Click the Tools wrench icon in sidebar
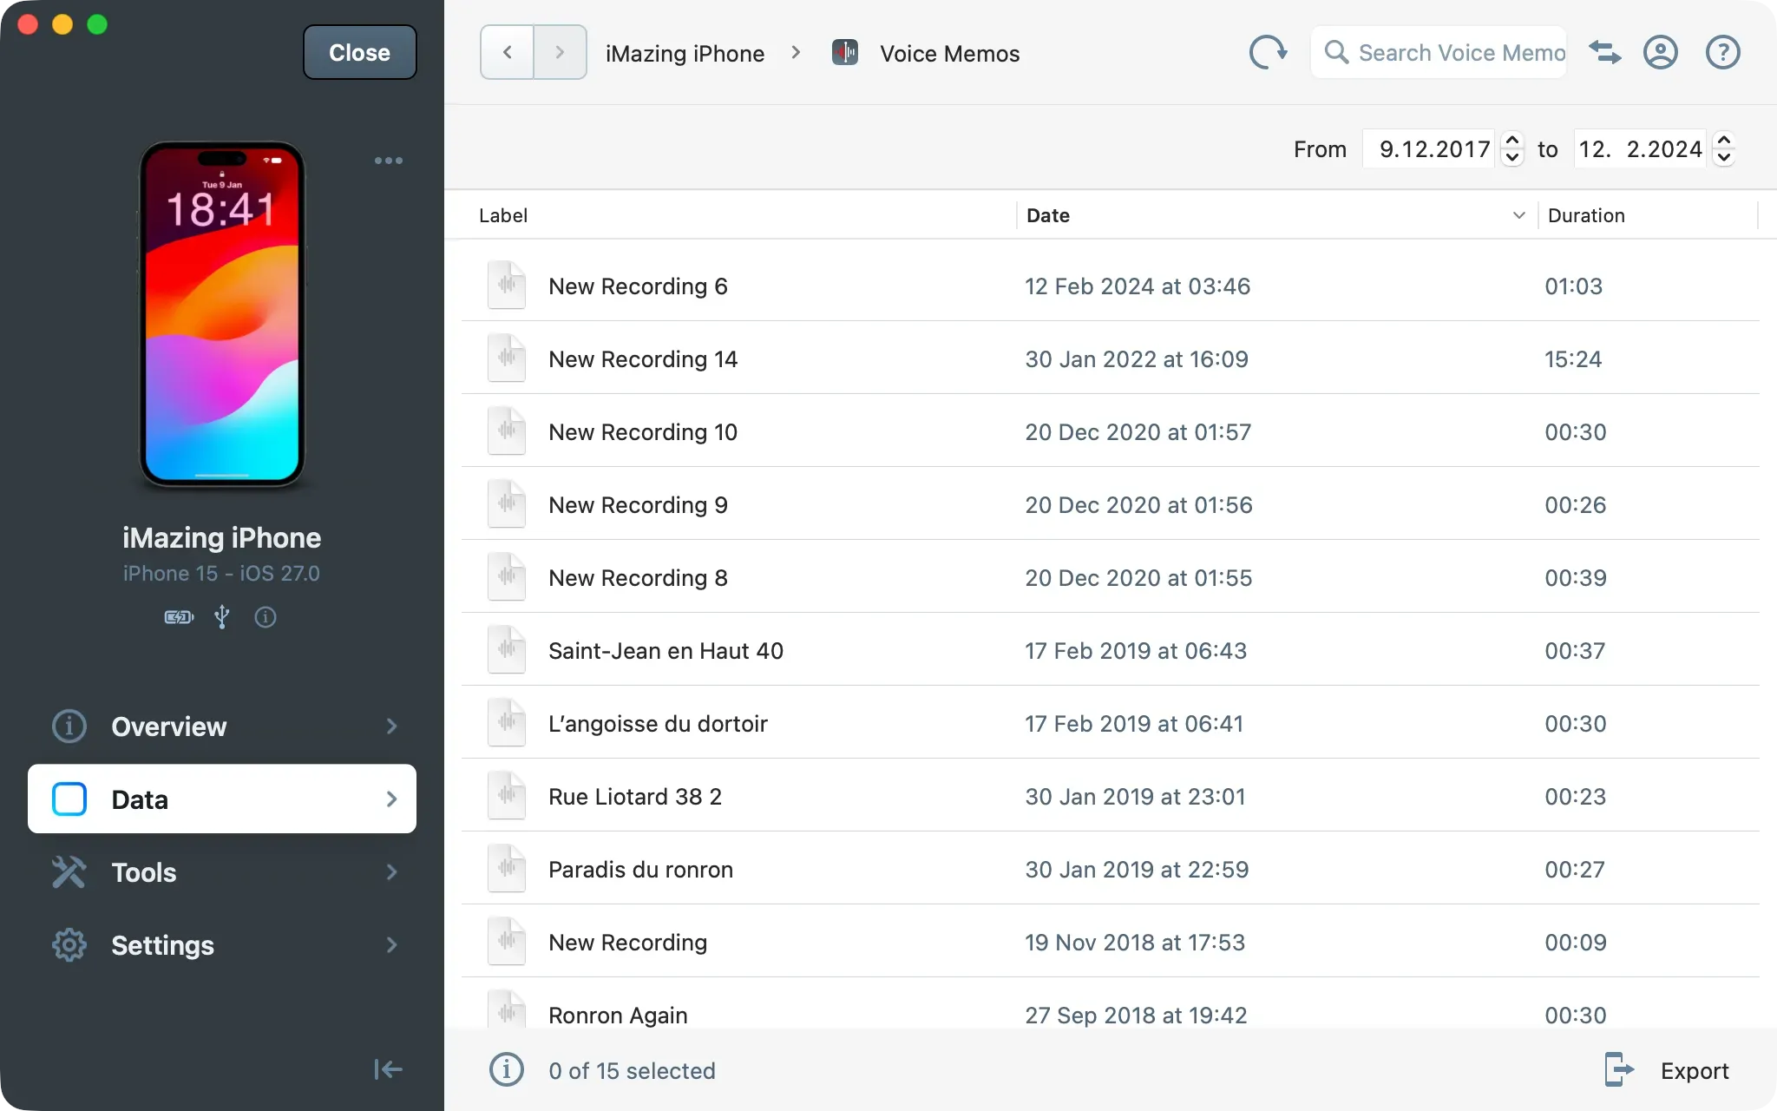Image resolution: width=1777 pixels, height=1111 pixels. click(69, 871)
